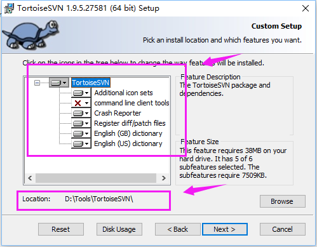Select Additional icon sets feature label
The image size is (317, 247).
tap(123, 93)
